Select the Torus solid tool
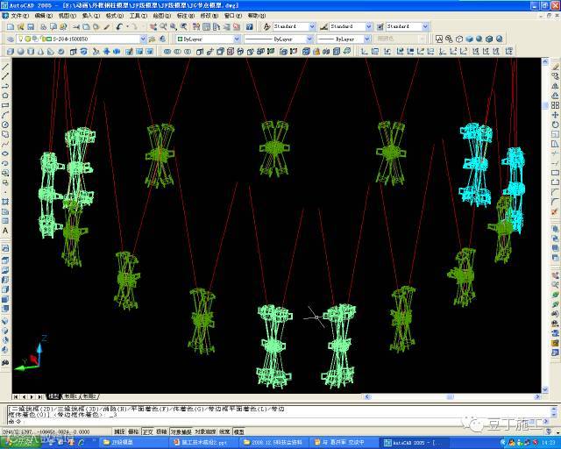Image resolution: width=561 pixels, height=449 pixels. tap(61, 52)
